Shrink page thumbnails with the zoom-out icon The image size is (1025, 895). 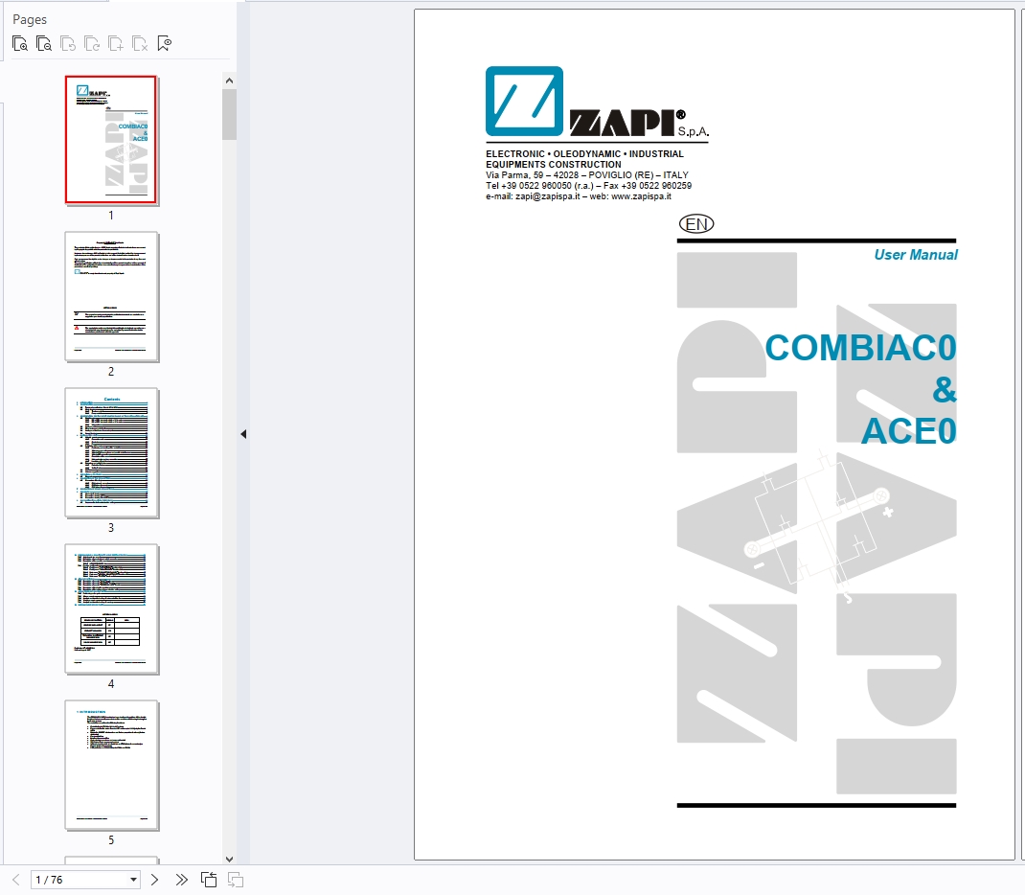(x=44, y=44)
